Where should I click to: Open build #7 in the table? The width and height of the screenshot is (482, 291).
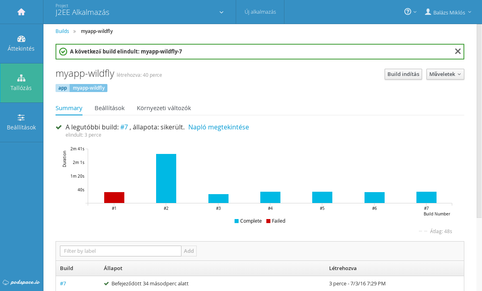click(63, 283)
